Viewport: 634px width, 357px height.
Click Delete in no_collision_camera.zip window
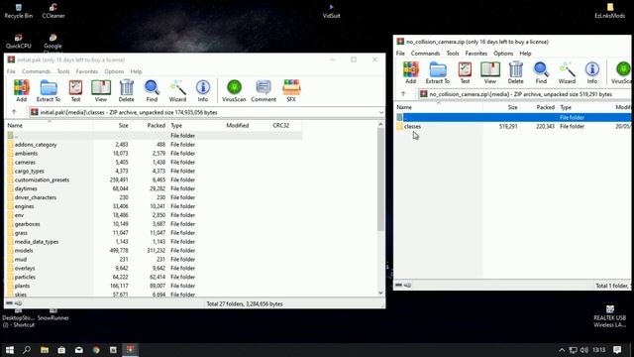[515, 72]
